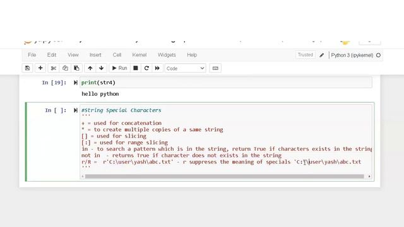Insert a cell below with plus icon
Viewport: 404px width, 227px height.
(40, 68)
